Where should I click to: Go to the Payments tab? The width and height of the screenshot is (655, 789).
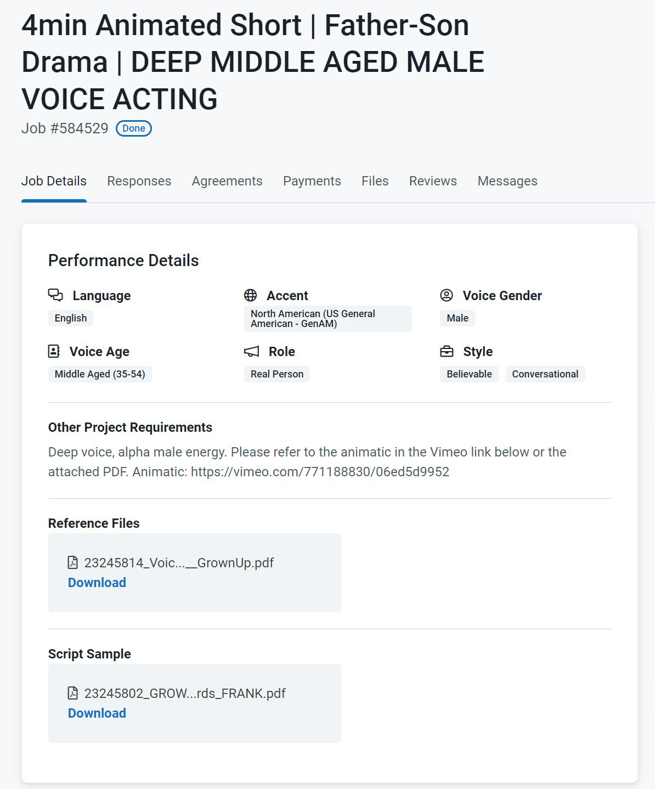coord(312,181)
